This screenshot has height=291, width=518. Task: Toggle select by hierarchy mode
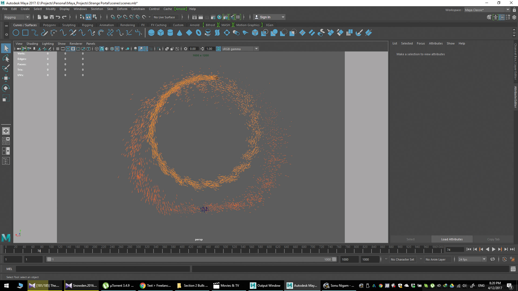[82, 17]
